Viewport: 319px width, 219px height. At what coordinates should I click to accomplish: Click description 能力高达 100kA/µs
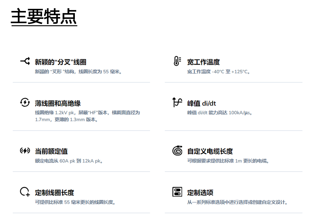pyautogui.click(x=220, y=113)
